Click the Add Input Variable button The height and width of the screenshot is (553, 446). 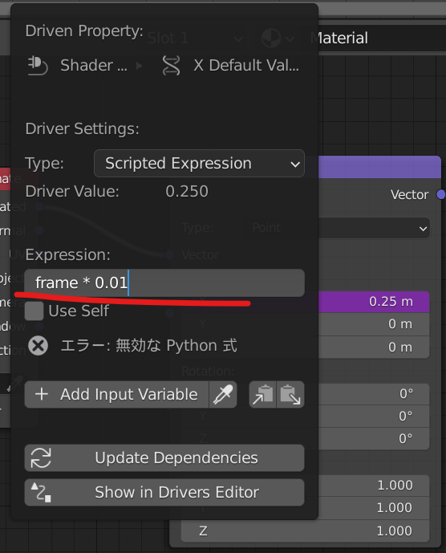click(116, 394)
